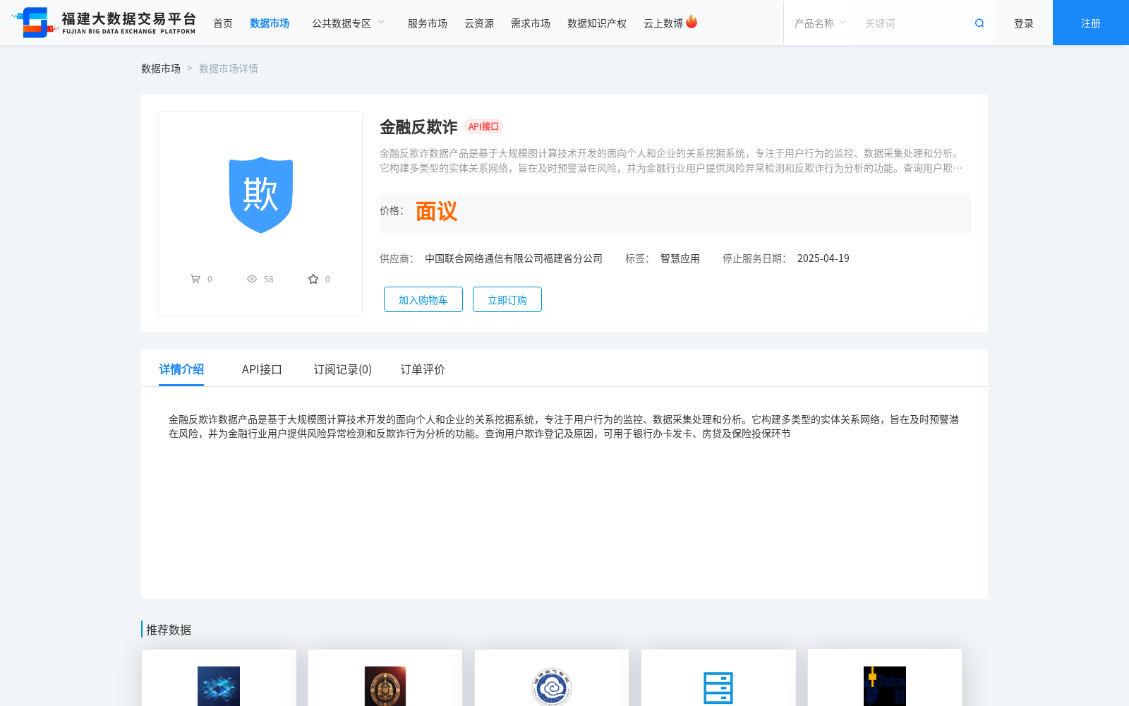1129x706 pixels.
Task: Switch to the 订阅记录(0) tab
Action: click(x=343, y=369)
